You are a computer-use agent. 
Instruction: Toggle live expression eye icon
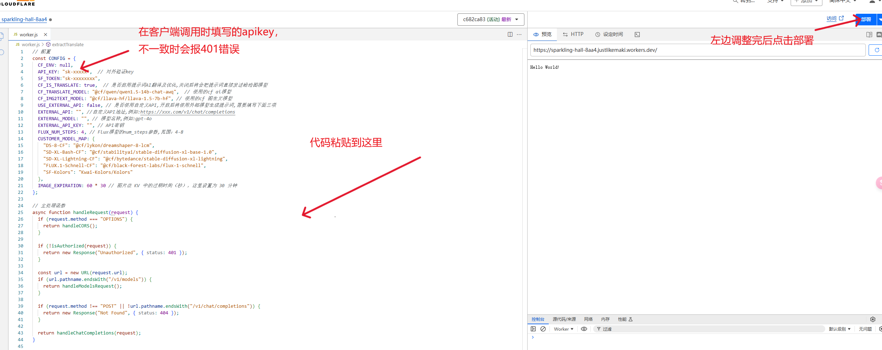pyautogui.click(x=584, y=329)
